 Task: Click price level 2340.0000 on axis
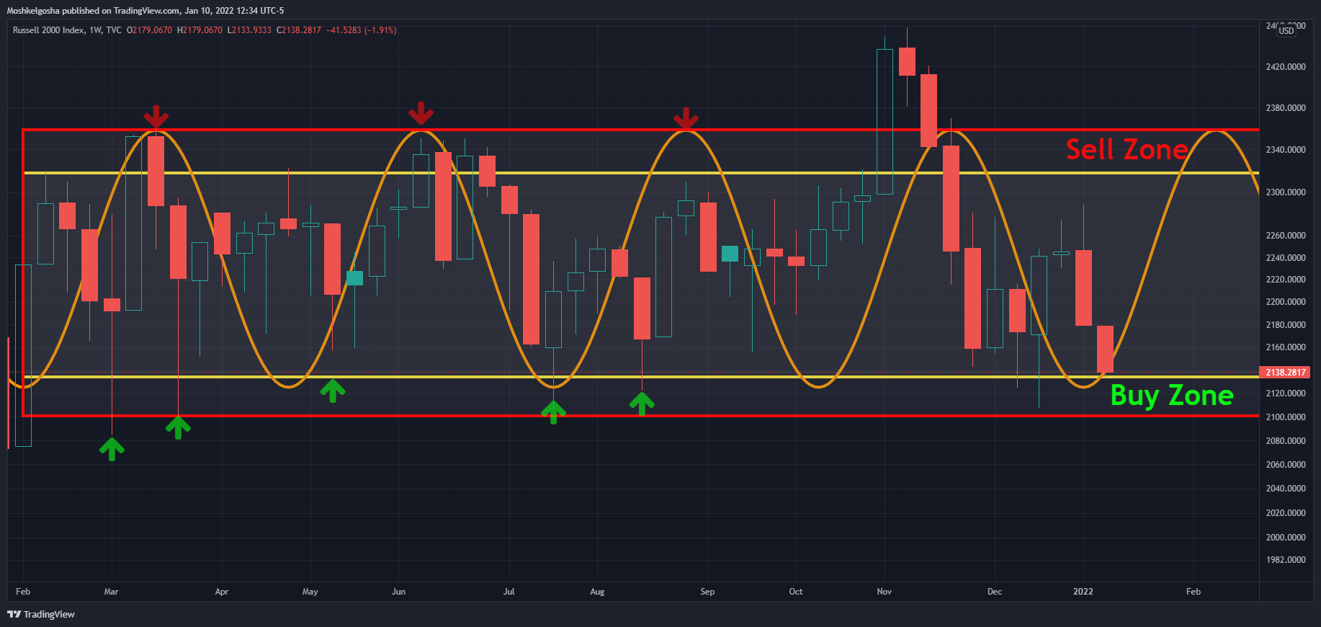tap(1286, 150)
